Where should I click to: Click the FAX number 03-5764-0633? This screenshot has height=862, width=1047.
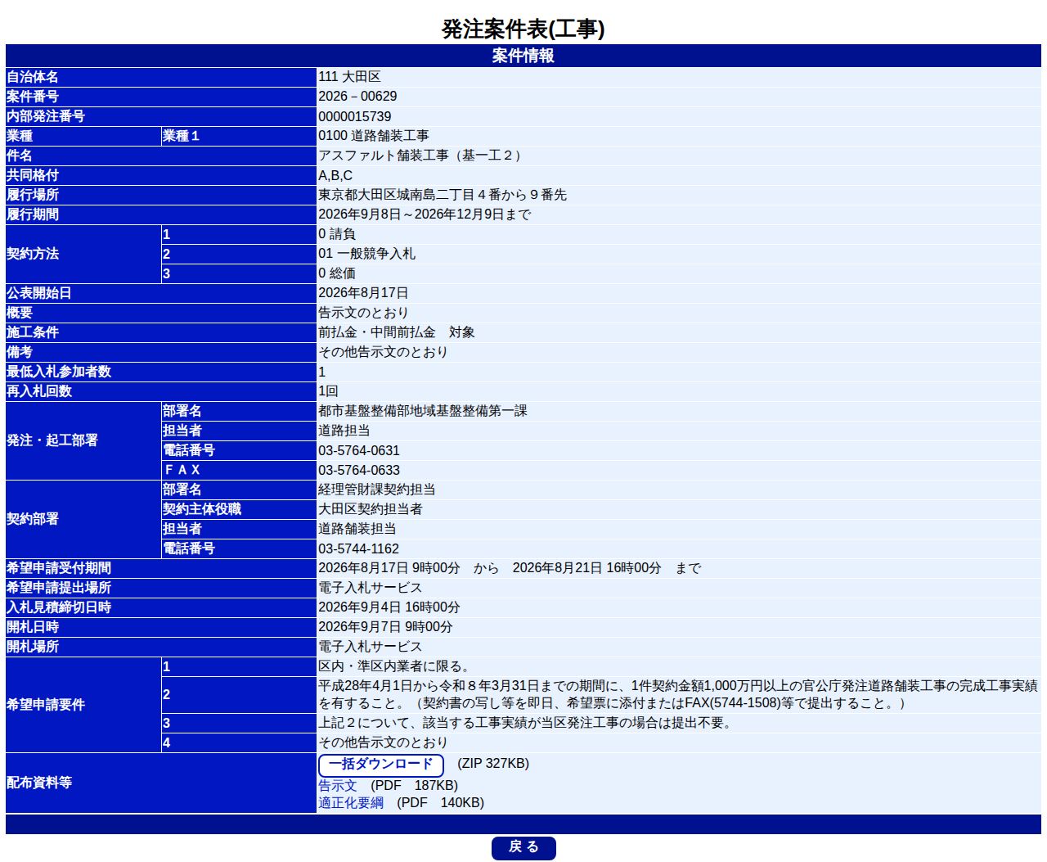359,470
